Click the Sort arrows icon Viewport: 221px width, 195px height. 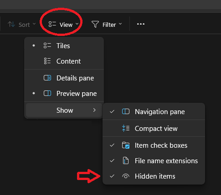(11, 24)
